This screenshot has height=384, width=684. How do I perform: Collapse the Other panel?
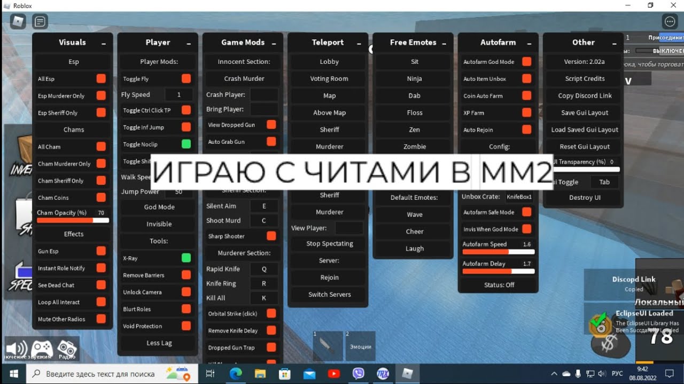[614, 43]
